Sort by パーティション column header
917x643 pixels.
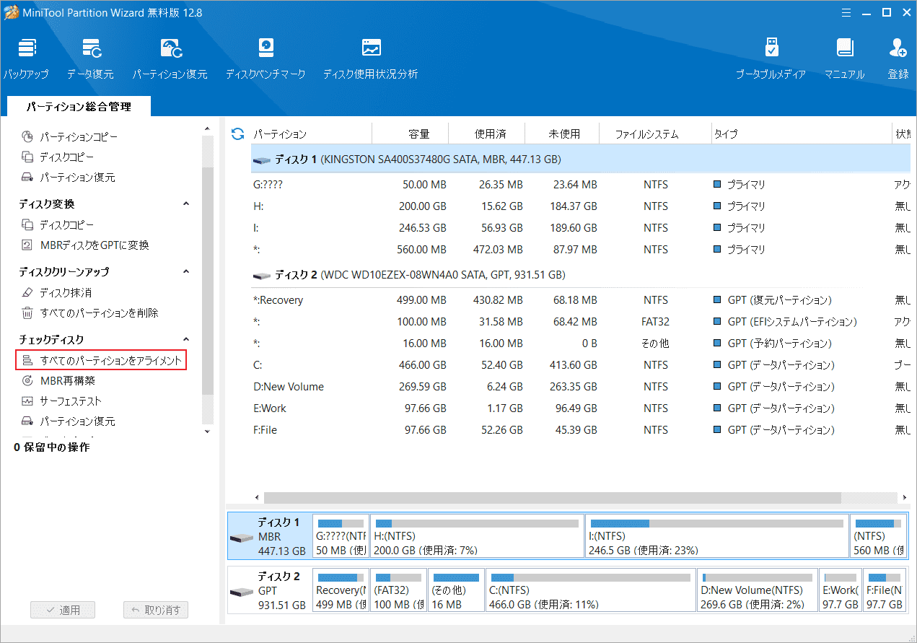pyautogui.click(x=312, y=134)
